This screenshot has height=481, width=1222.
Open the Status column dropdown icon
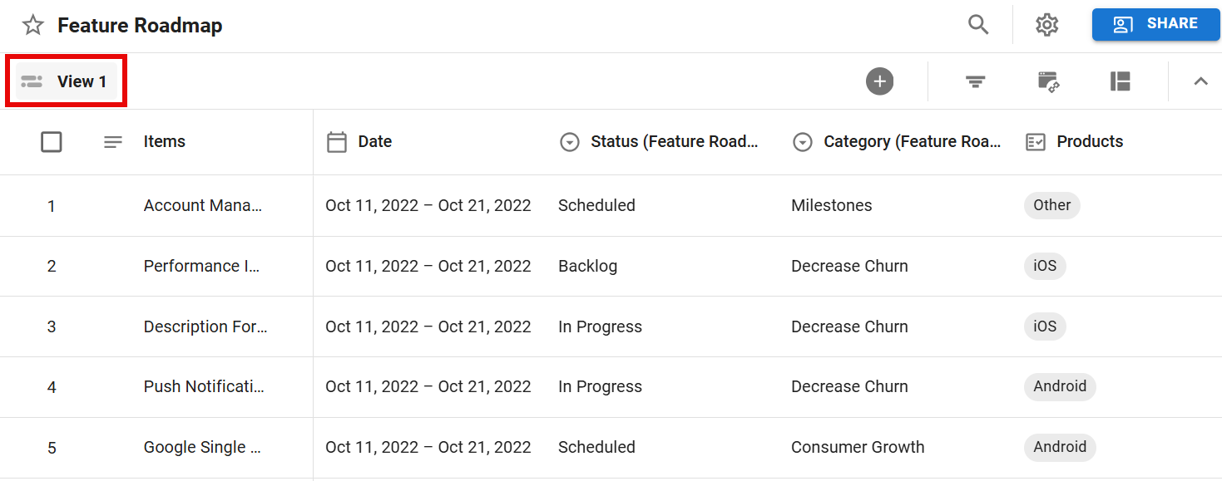(569, 142)
